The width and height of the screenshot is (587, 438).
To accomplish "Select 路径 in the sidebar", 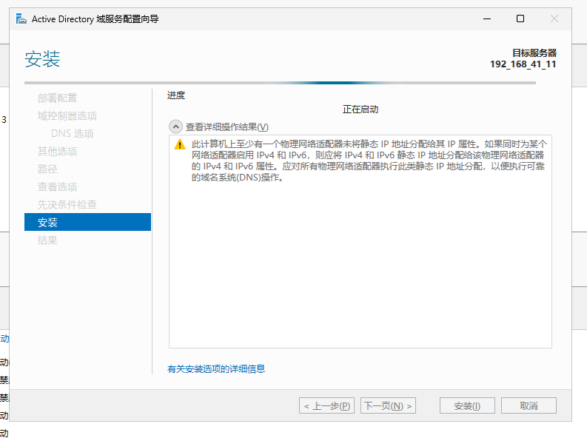I will click(x=47, y=169).
